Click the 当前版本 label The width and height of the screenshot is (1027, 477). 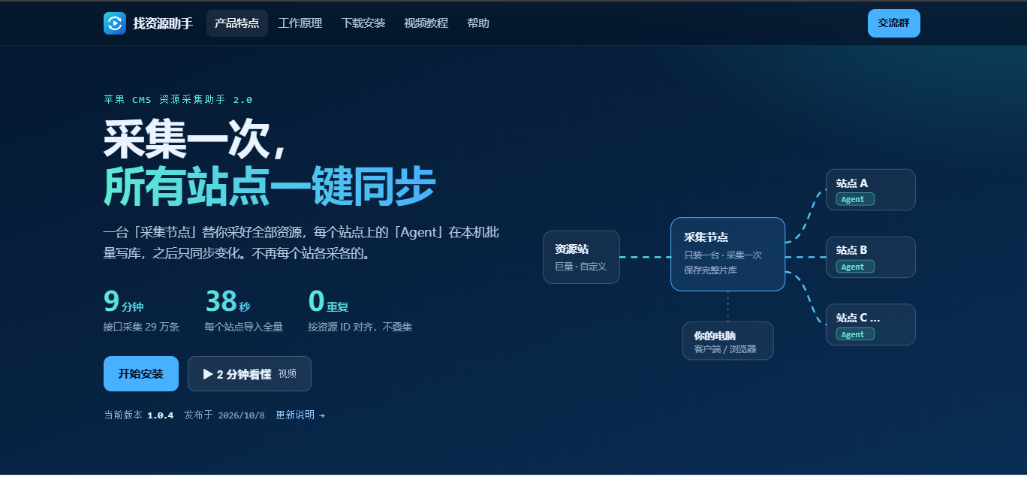[x=122, y=415]
